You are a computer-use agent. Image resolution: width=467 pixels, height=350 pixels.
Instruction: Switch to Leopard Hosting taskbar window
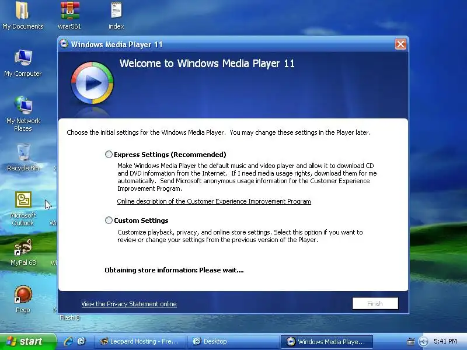140,341
